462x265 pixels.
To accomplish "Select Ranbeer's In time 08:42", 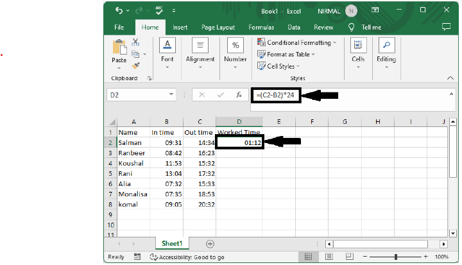I will click(166, 153).
